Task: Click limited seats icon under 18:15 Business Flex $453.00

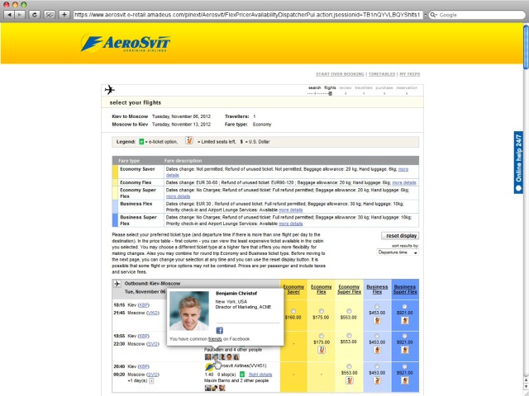Action: click(x=377, y=320)
